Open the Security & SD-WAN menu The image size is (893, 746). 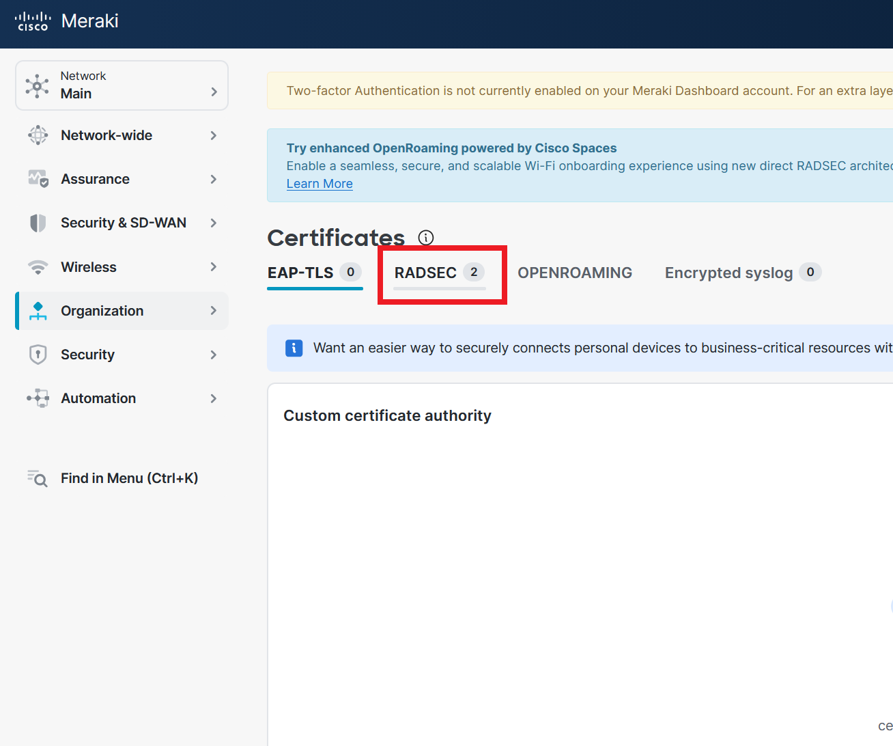point(122,223)
